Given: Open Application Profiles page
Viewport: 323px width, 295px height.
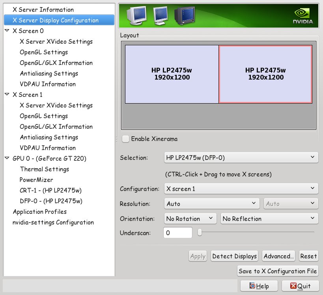Looking at the screenshot, I should 40,212.
